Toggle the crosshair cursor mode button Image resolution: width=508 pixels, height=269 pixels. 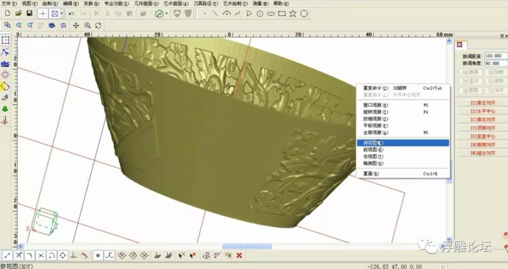[x=43, y=14]
